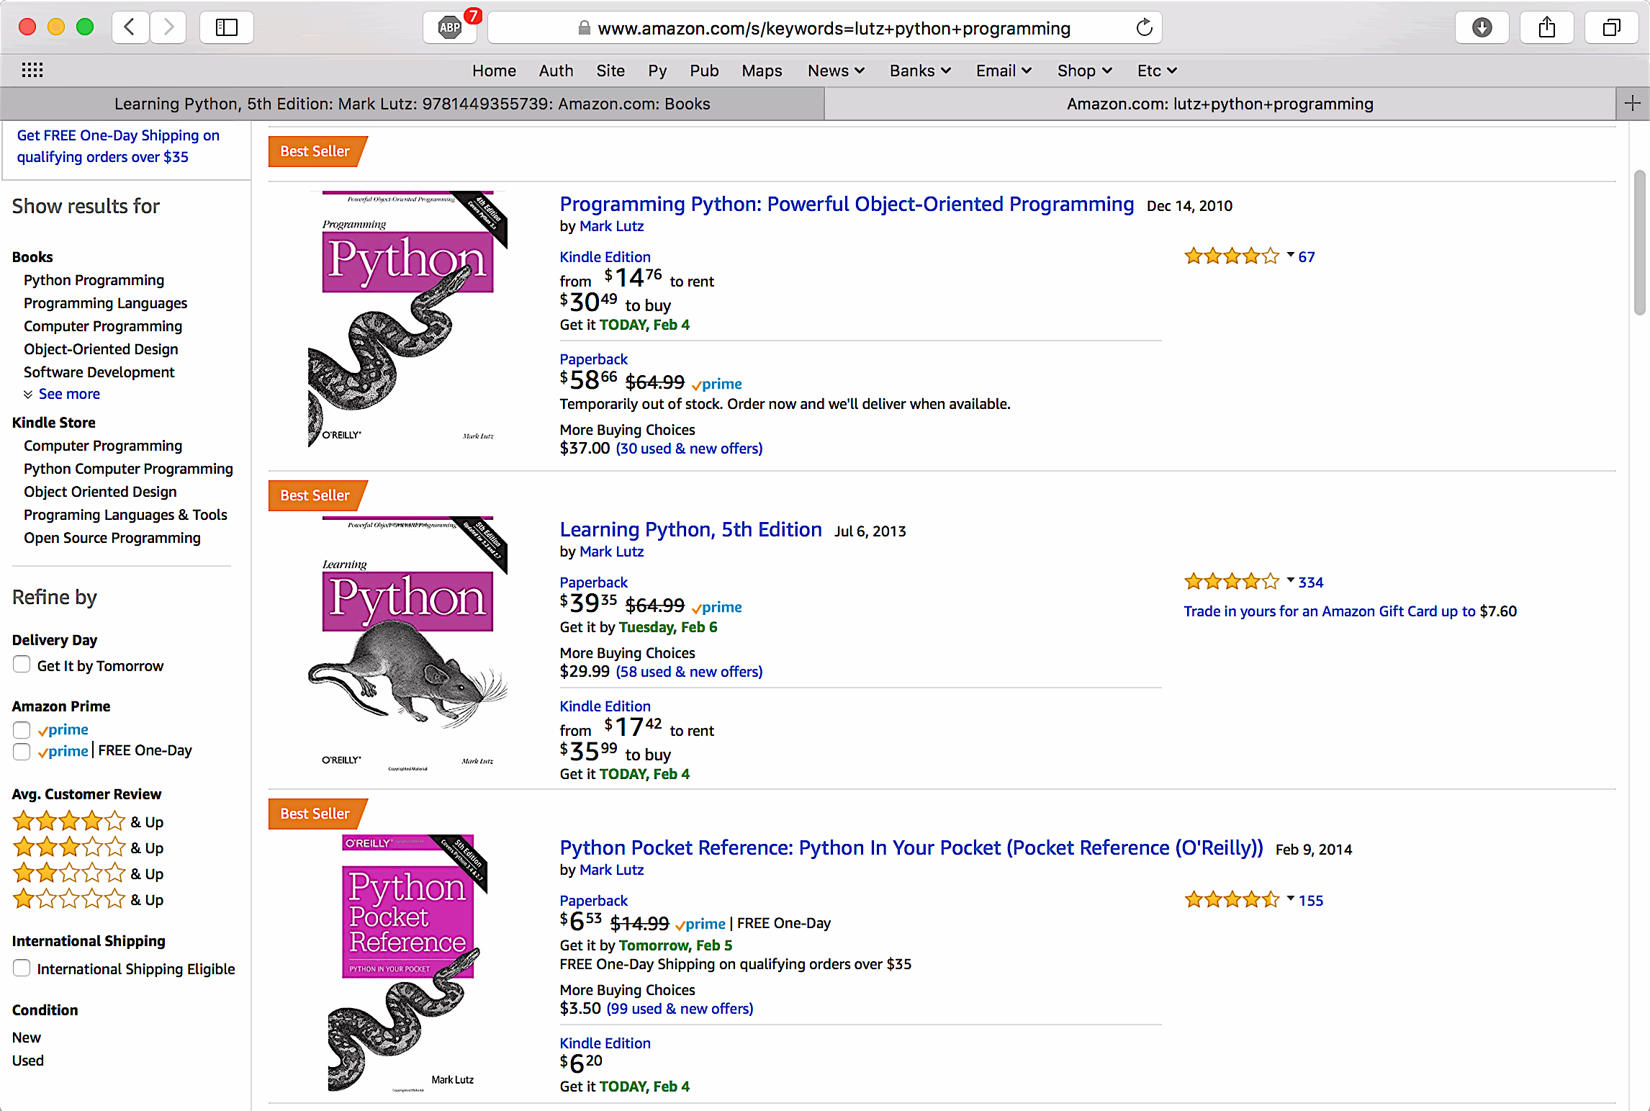This screenshot has height=1111, width=1650.
Task: Filter by 4 stars & Up
Action: tap(88, 822)
